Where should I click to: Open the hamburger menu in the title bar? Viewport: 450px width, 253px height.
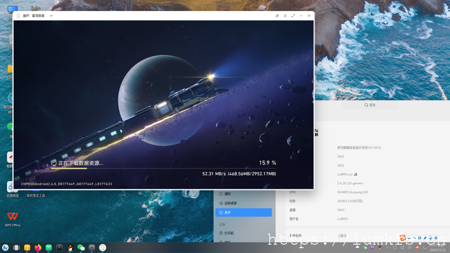coord(285,16)
